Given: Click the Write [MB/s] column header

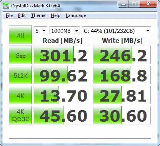Looking at the screenshot, I should coord(122,41).
